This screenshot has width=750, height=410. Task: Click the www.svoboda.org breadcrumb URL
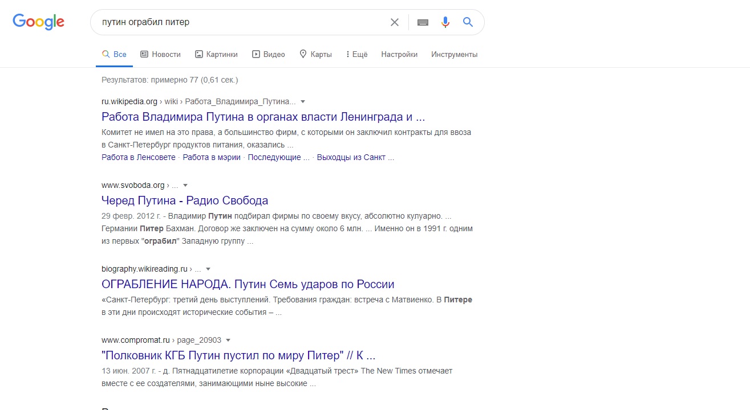[x=140, y=186]
